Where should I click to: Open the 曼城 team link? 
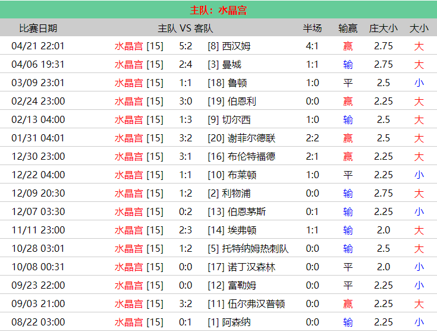[x=232, y=64]
